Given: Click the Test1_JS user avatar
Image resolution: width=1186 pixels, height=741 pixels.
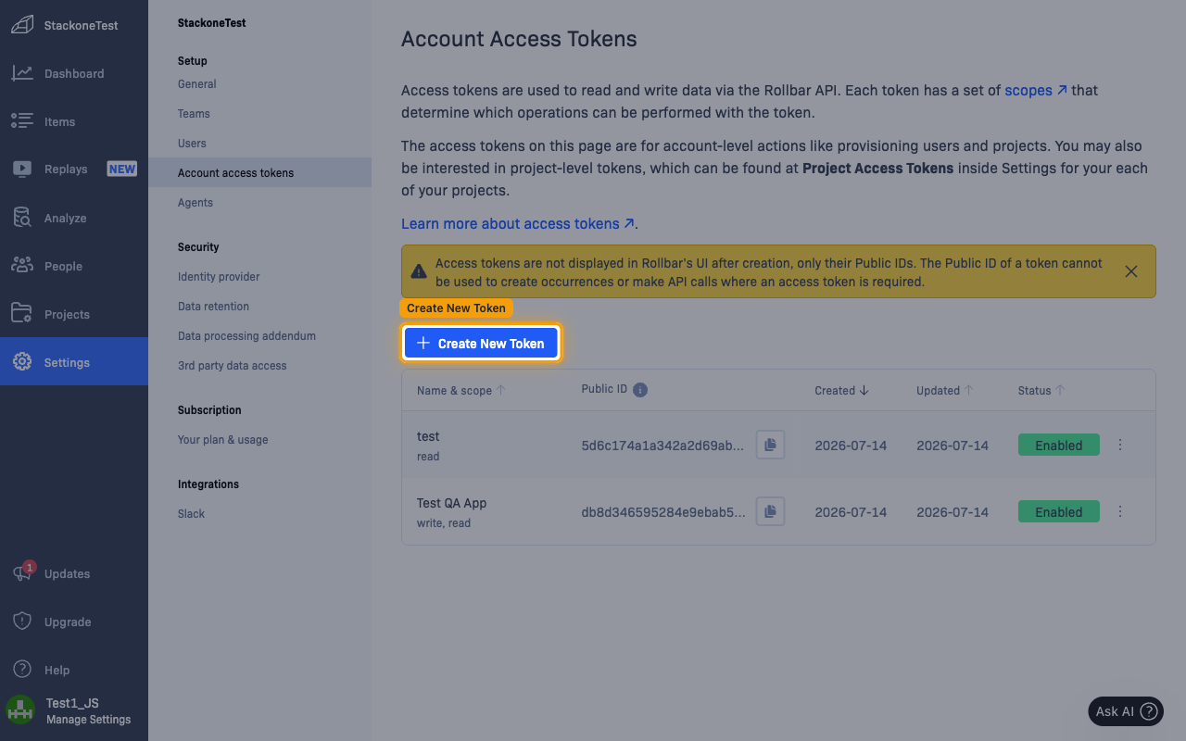Looking at the screenshot, I should click(20, 710).
